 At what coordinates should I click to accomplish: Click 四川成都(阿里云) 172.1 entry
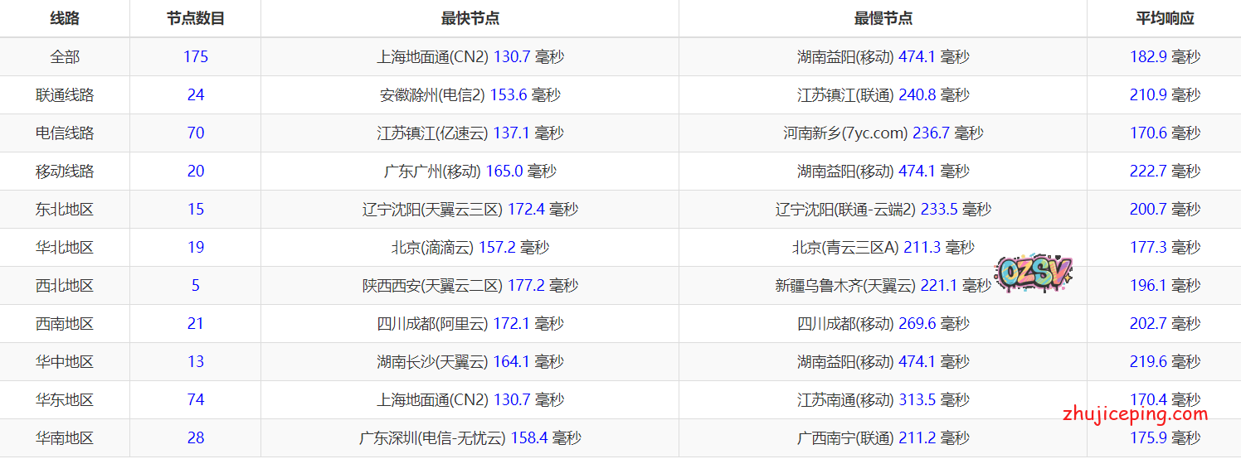[470, 324]
